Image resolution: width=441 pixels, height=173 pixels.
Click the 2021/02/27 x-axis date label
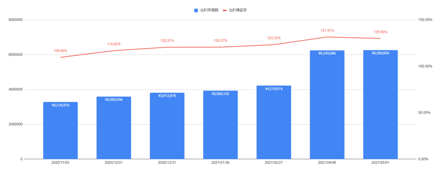pos(273,163)
